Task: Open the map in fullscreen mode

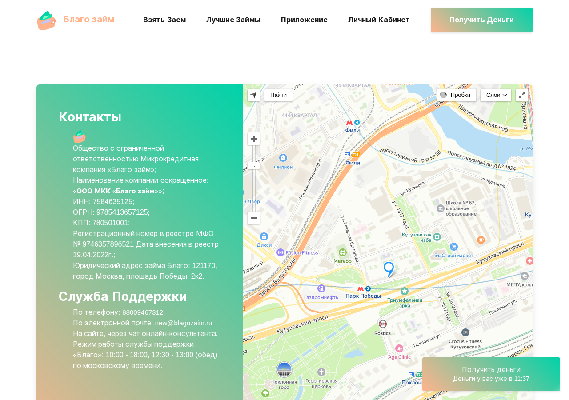Action: [x=522, y=95]
